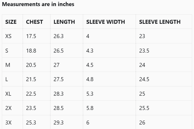194x129 pixels.
Task: Select the L size row label
Action: [7, 79]
